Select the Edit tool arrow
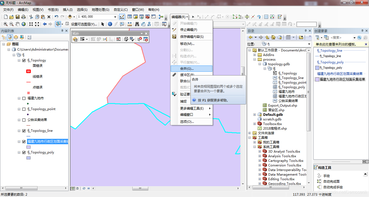The height and width of the screenshot is (197, 369). click(193, 17)
